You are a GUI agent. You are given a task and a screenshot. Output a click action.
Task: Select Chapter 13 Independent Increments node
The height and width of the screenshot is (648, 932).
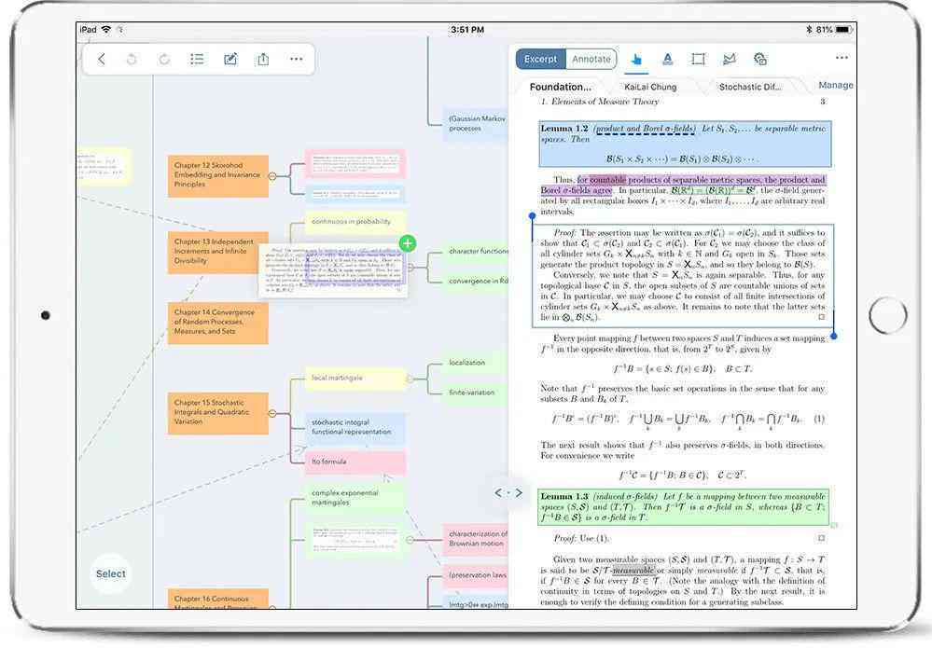coord(217,252)
